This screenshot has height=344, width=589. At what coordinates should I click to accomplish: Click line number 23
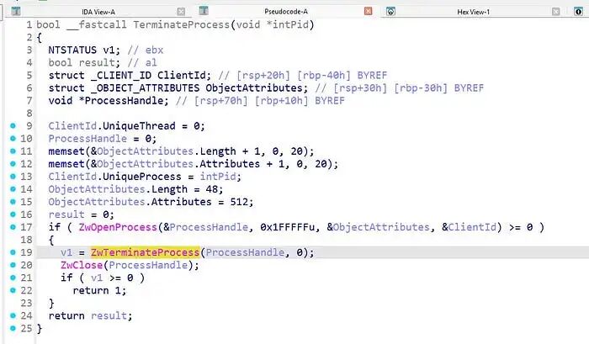pyautogui.click(x=26, y=303)
